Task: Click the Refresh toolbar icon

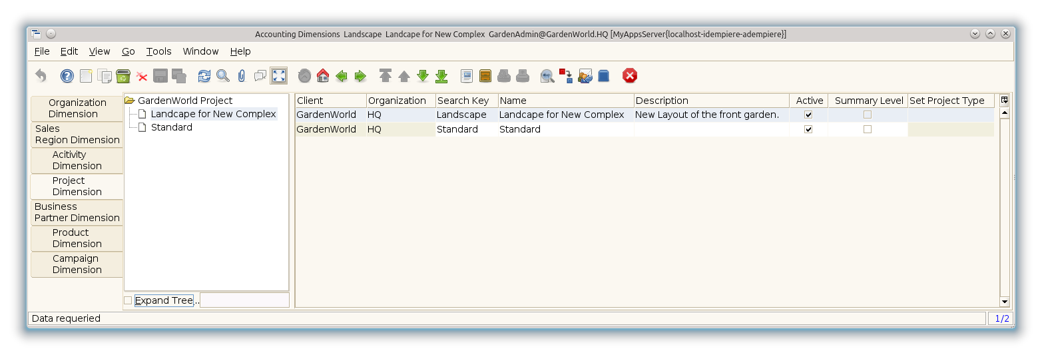Action: (x=204, y=76)
